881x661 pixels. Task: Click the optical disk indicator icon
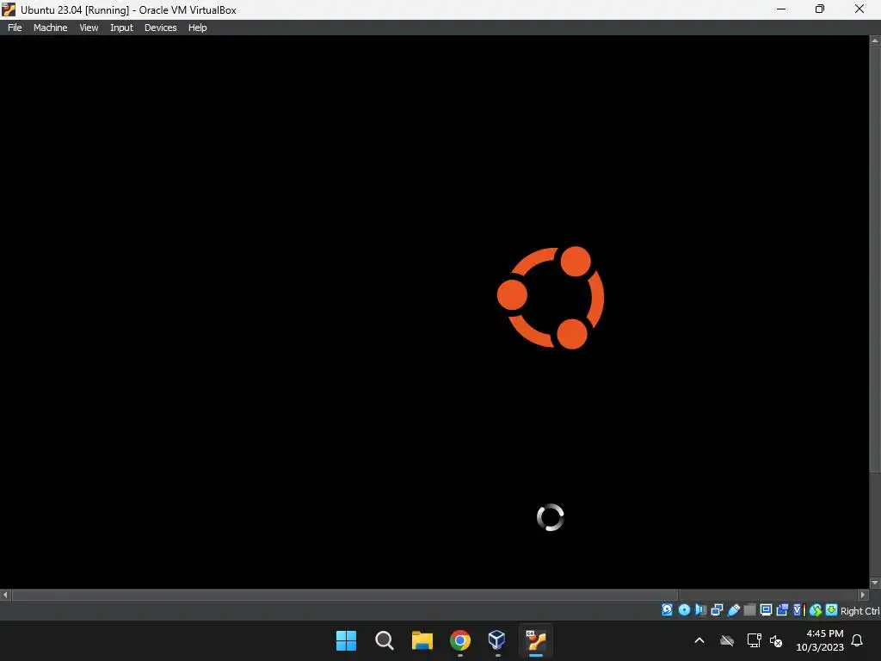684,610
